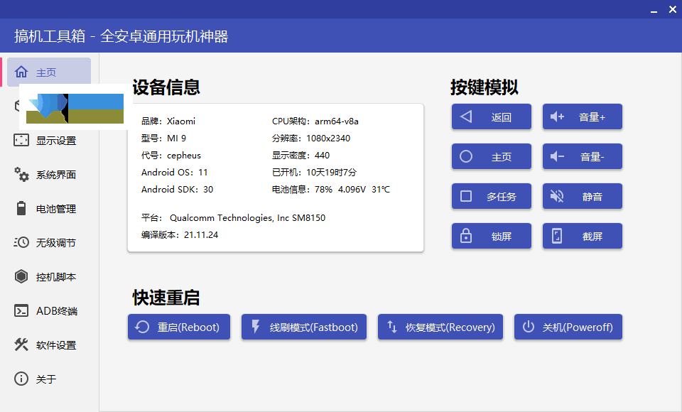Open the 主页 home sidebar item
The height and width of the screenshot is (412, 682).
[49, 72]
